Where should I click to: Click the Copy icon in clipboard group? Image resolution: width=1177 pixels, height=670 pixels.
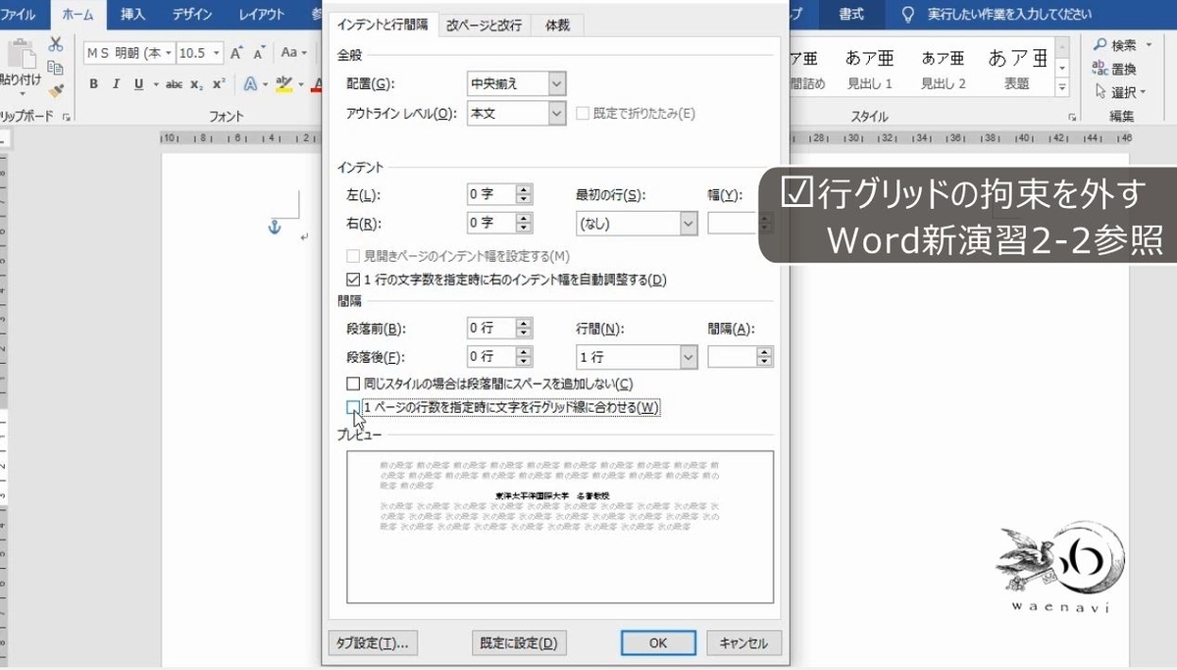click(55, 67)
